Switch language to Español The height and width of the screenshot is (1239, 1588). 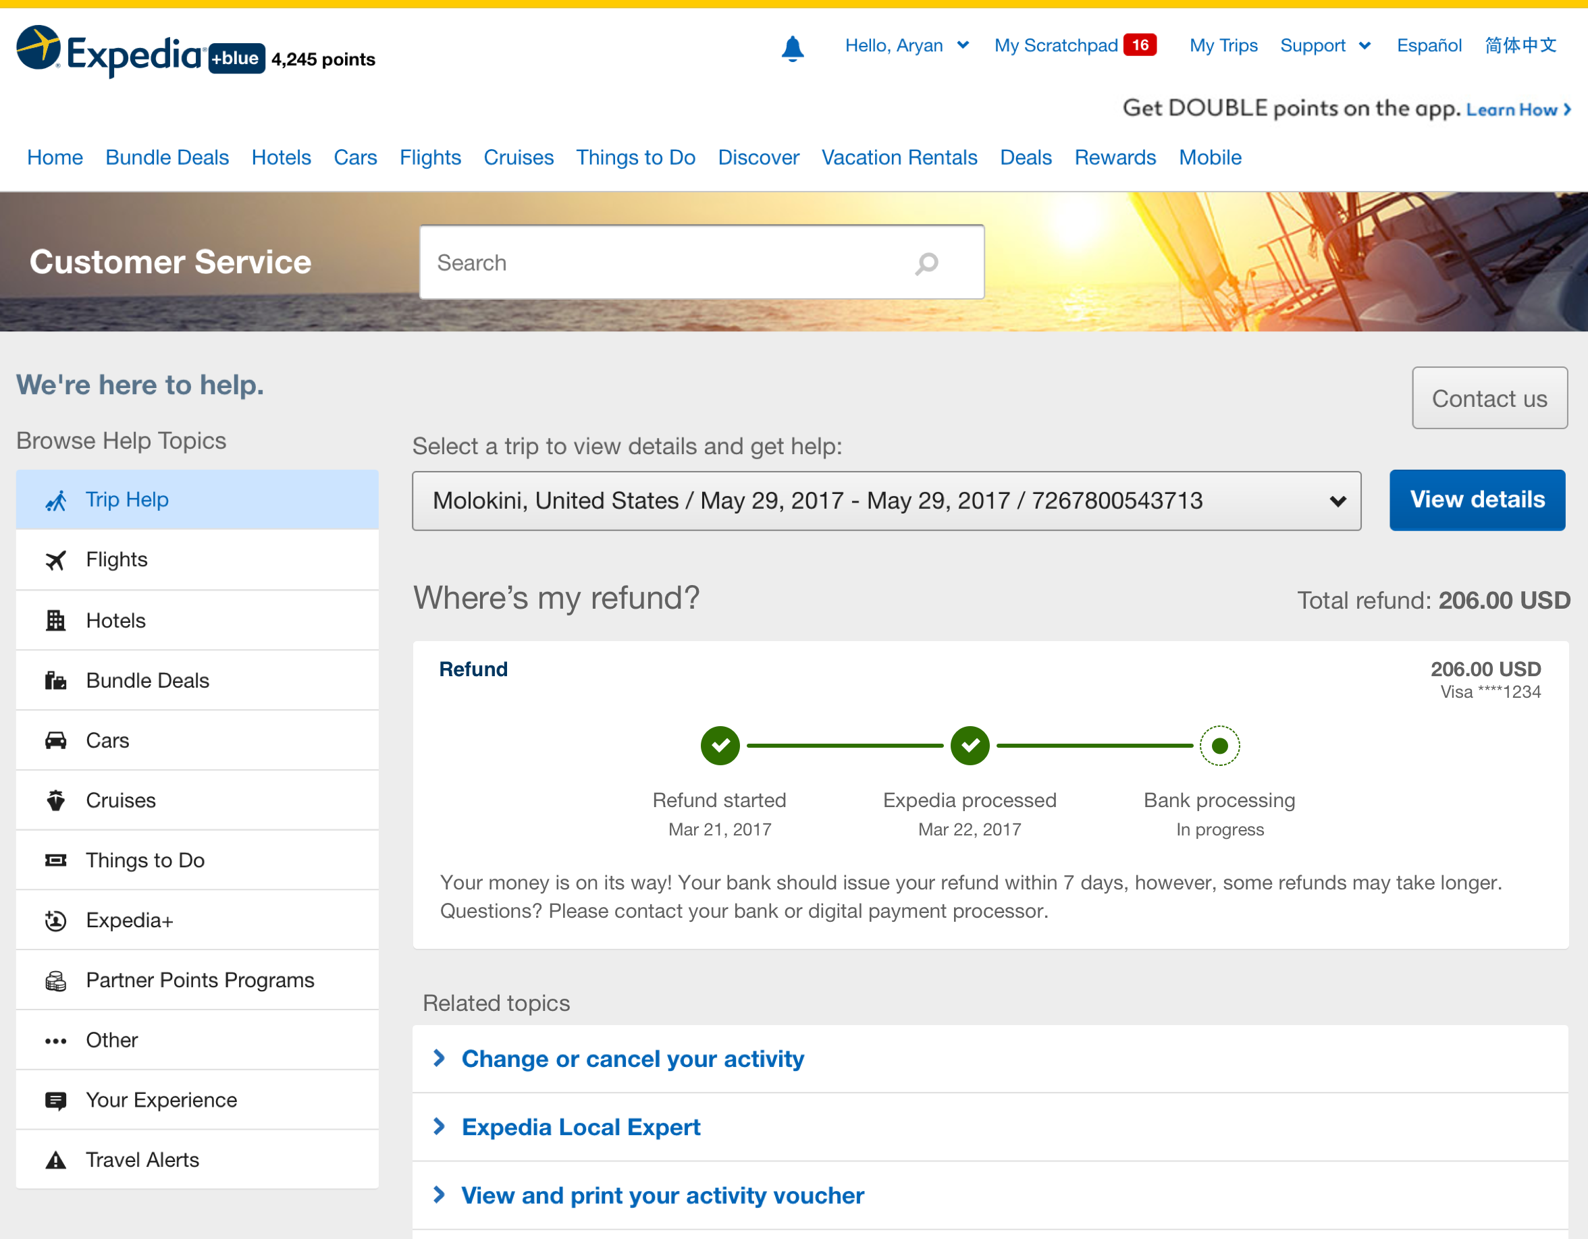(1429, 46)
